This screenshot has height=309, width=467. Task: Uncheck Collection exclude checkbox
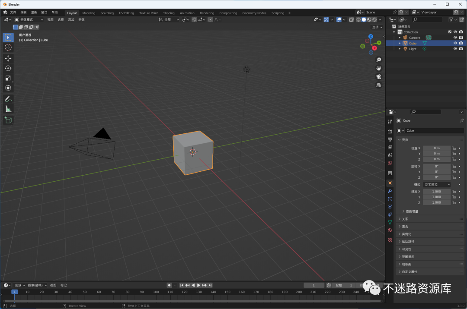pos(450,32)
